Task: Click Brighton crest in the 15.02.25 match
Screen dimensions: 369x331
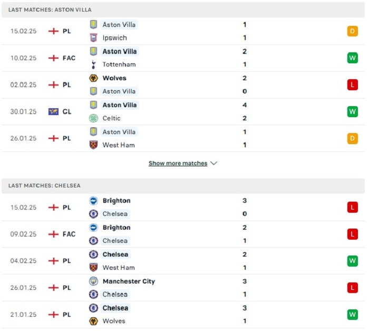Action: (93, 201)
